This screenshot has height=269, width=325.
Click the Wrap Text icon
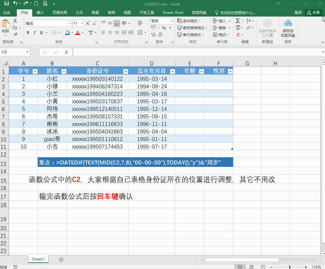(140, 23)
